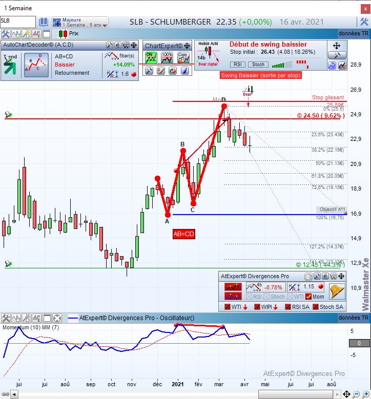The width and height of the screenshot is (371, 399).
Task: Click ChartExpert refresh arrows icon
Action: tap(173, 71)
